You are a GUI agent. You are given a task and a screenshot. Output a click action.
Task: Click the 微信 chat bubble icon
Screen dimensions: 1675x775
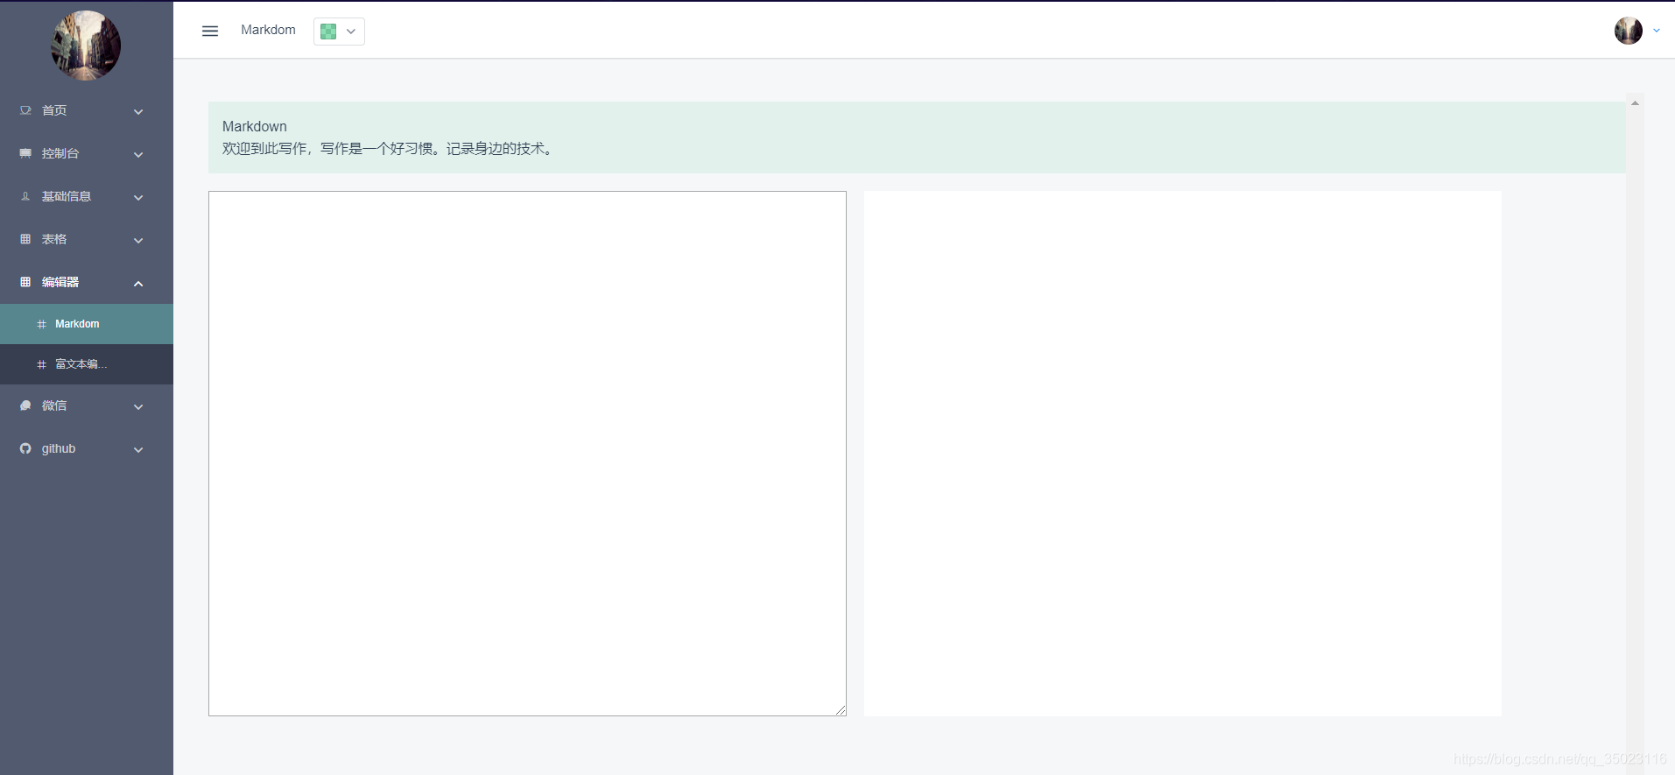pos(25,405)
